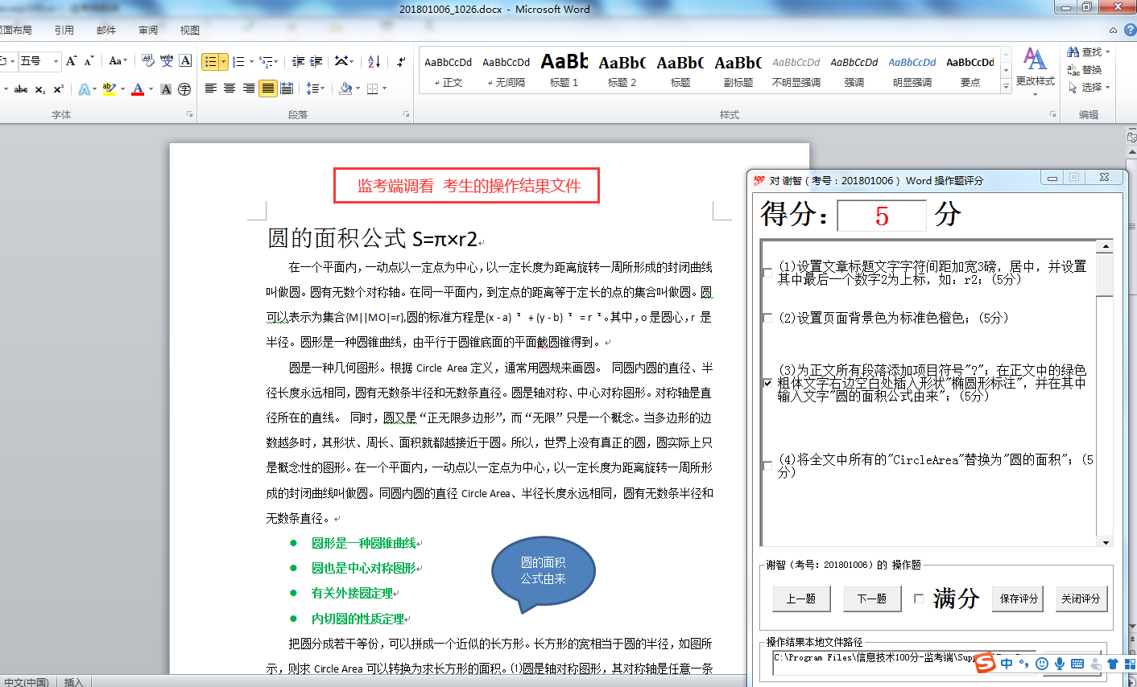Viewport: 1137px width, 687px height.
Task: Open the borders dropdown arrow
Action: pyautogui.click(x=385, y=88)
